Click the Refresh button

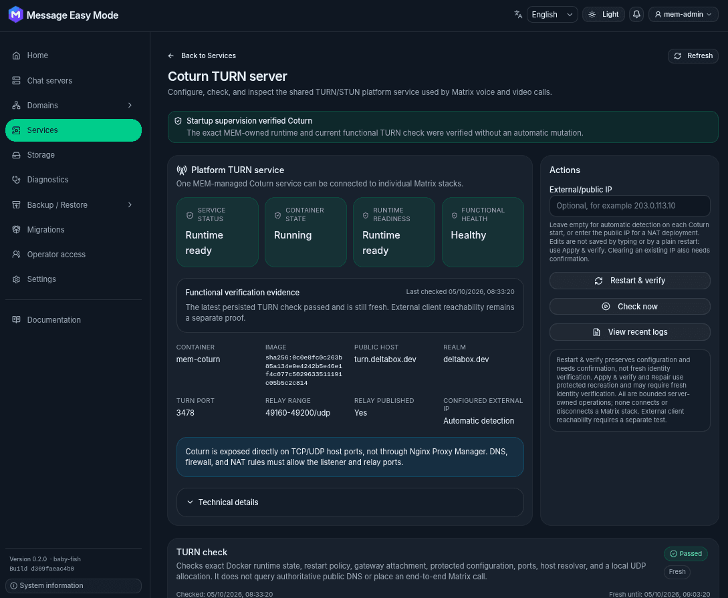(x=693, y=55)
